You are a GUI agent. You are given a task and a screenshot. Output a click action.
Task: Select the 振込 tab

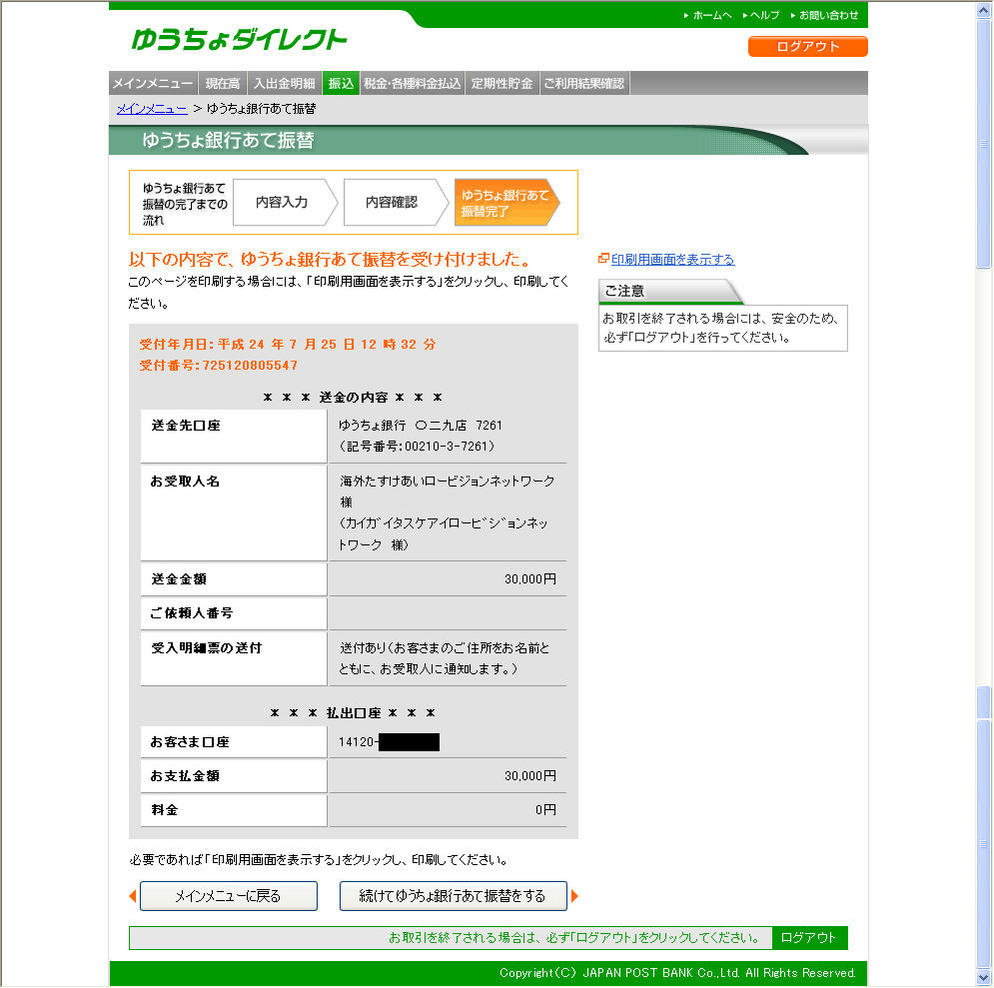341,83
